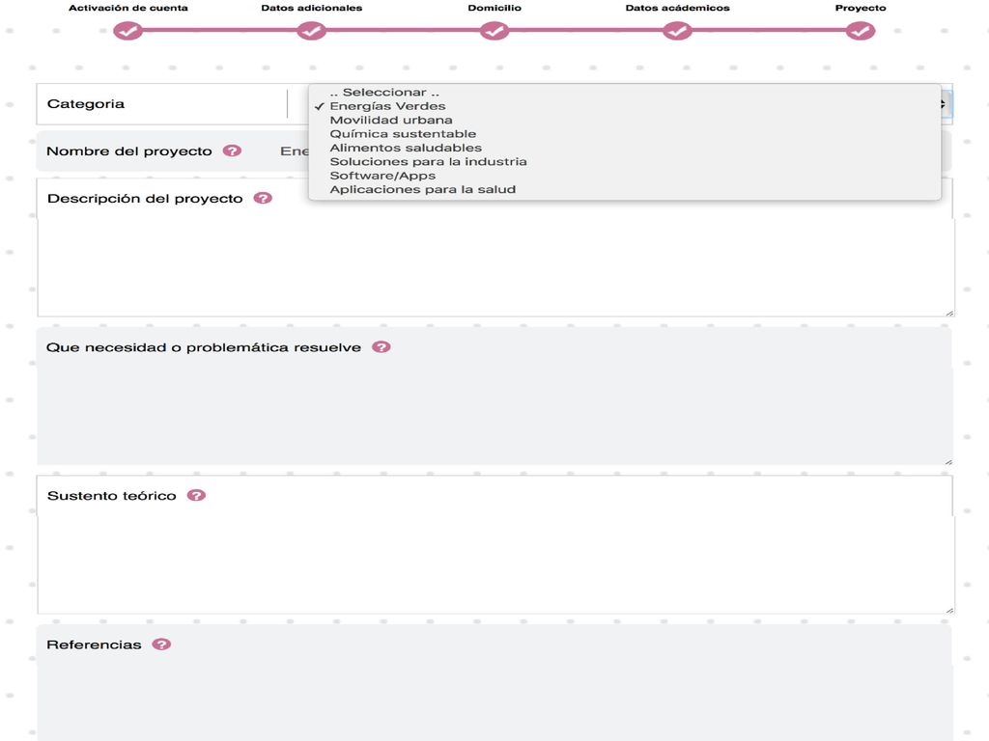989x741 pixels.
Task: Focus the necesidad o problemática text area
Action: (495, 416)
